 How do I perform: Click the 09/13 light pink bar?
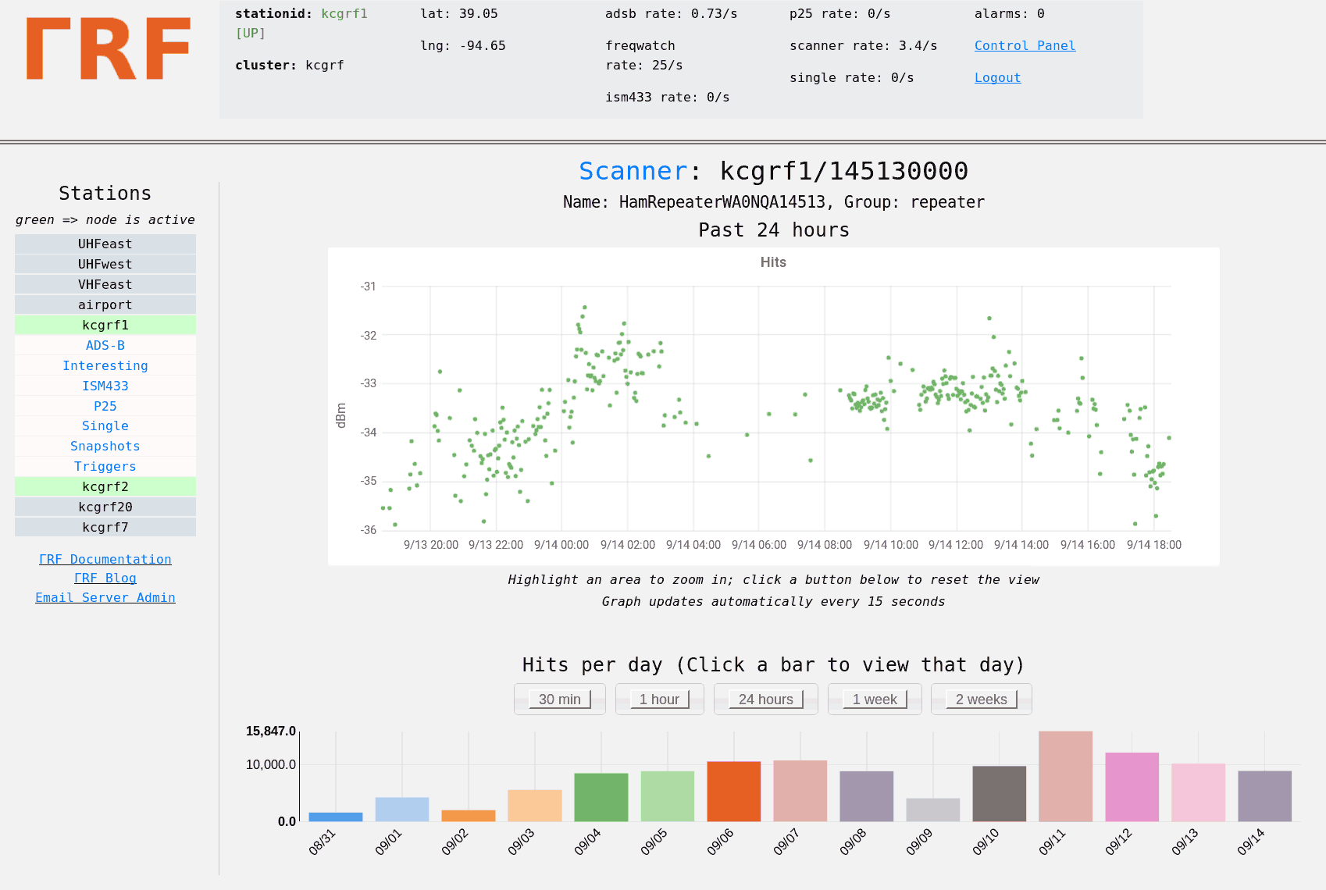[x=1199, y=792]
